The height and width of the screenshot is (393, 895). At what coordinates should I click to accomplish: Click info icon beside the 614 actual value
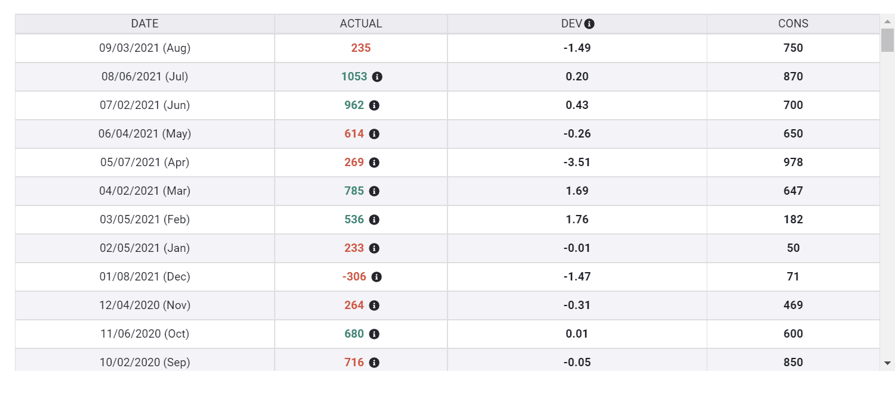[374, 134]
